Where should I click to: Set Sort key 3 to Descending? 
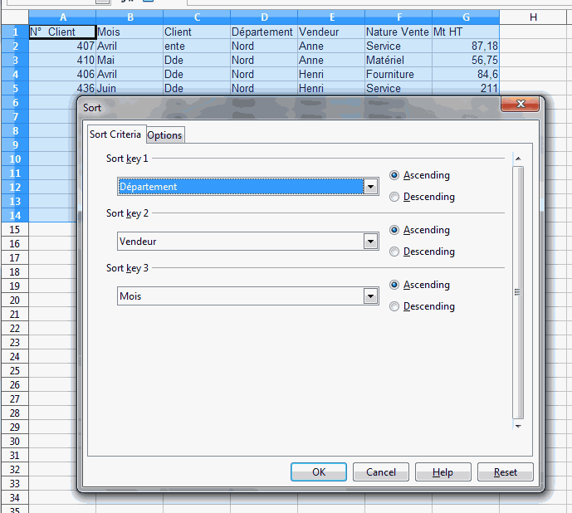tap(395, 306)
